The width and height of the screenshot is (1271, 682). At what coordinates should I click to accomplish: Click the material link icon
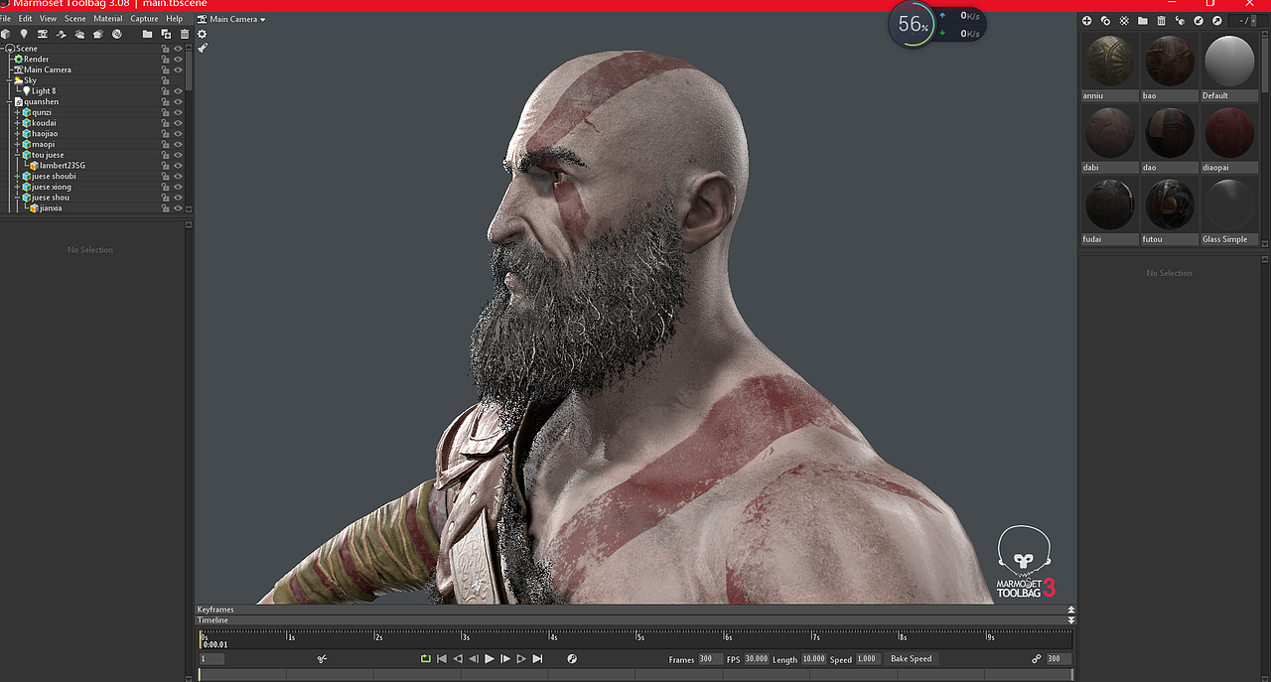tap(1180, 21)
